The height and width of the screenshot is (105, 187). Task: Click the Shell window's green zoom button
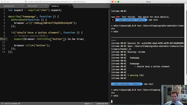click(x=118, y=2)
